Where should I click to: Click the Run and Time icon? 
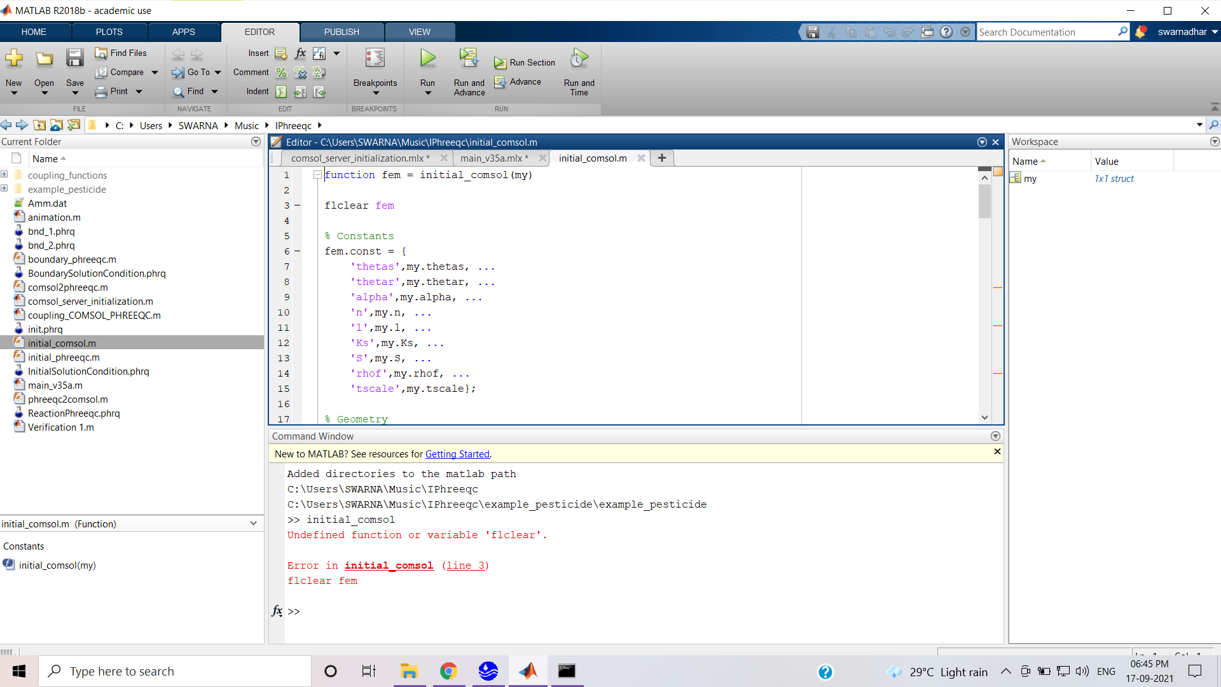[579, 59]
